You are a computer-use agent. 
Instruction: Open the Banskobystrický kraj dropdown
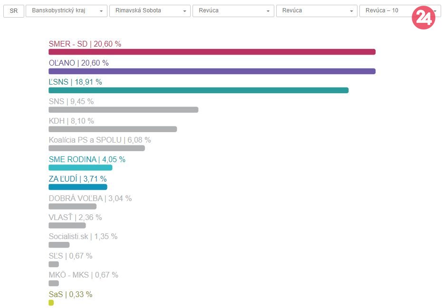point(66,10)
